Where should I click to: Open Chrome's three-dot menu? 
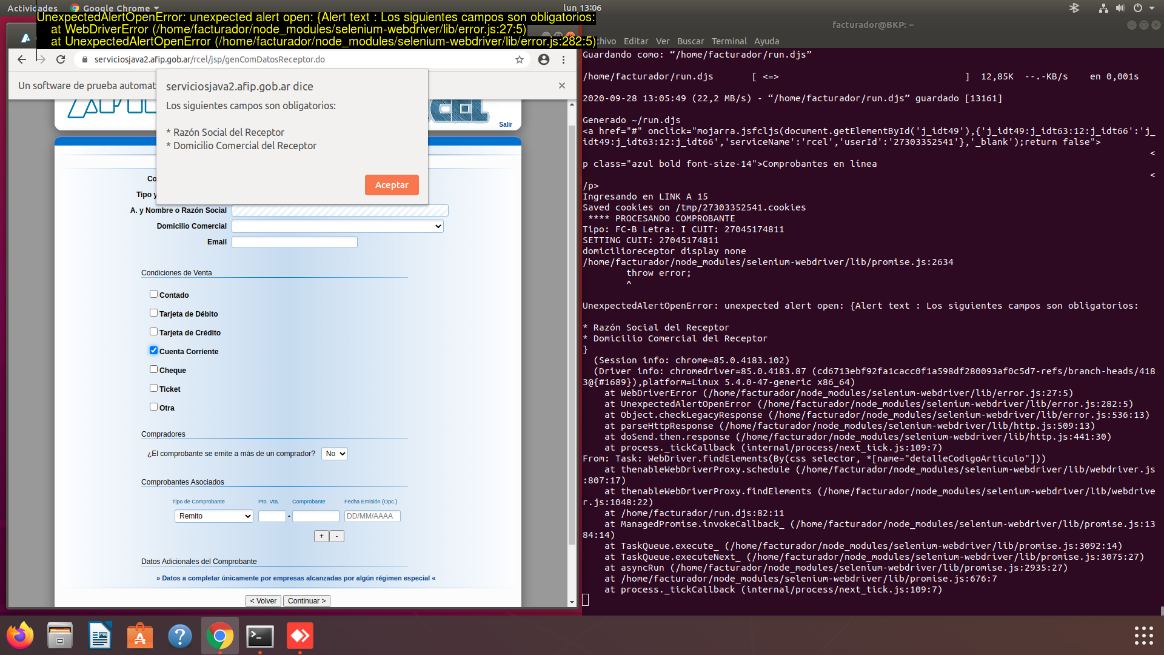[x=563, y=59]
